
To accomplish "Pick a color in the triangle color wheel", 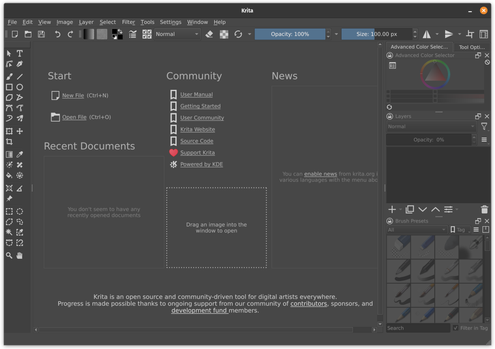I will (435, 75).
